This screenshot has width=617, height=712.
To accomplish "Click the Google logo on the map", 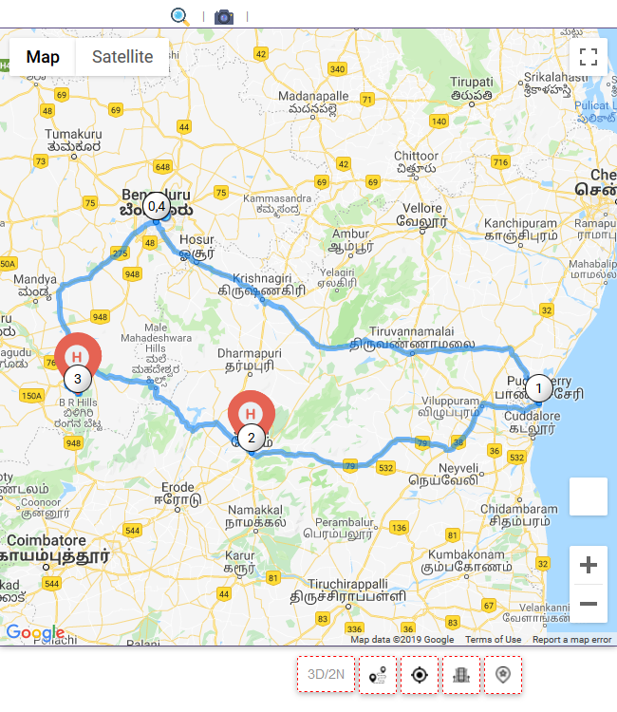I will 35,631.
